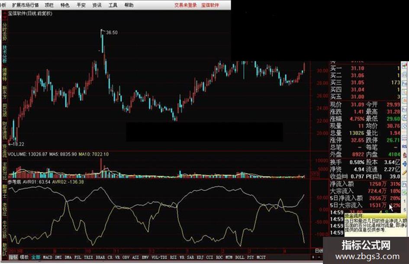Open the 平安 menu
This screenshot has height=264, width=409.
[x=81, y=5]
